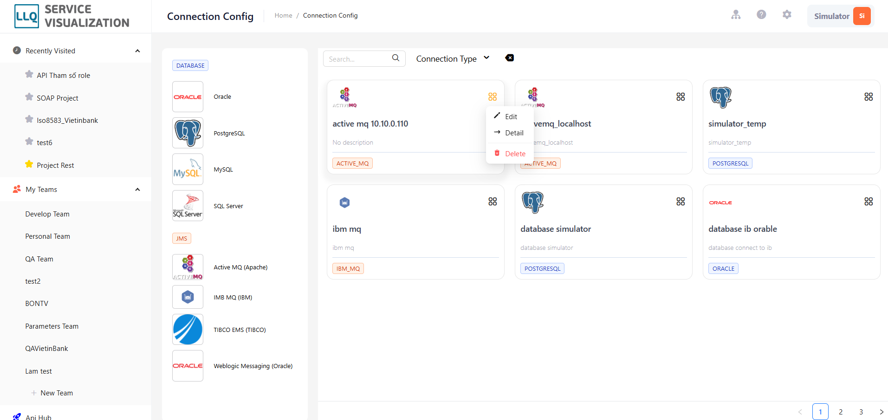
Task: Select the MySQL logo
Action: point(188,170)
